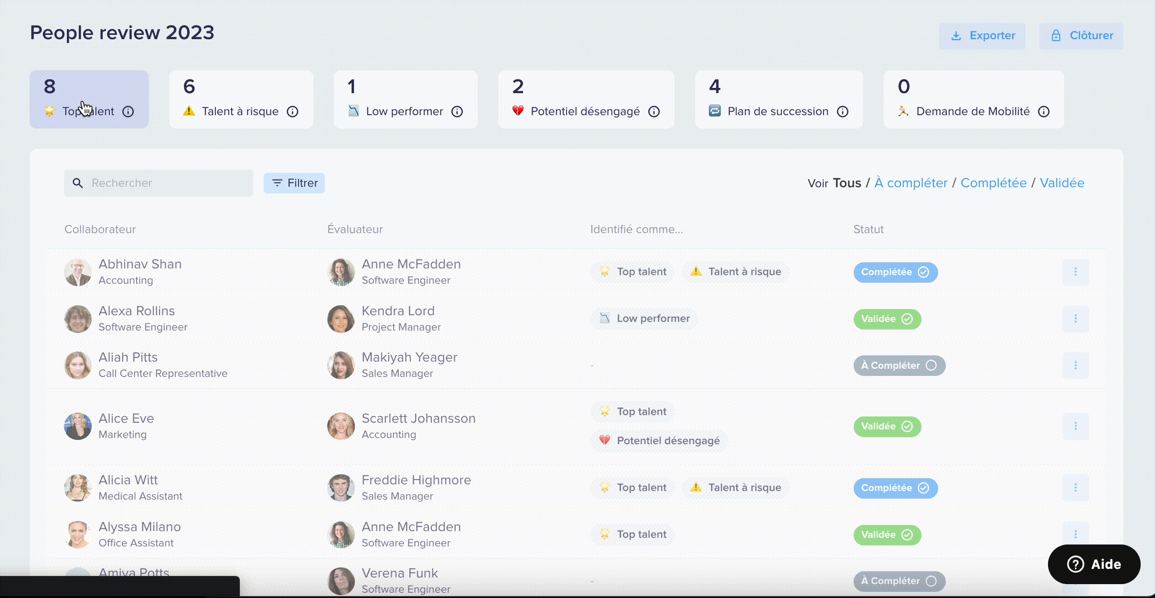Click the collaborator name Alicia Witt
The width and height of the screenshot is (1155, 598).
click(128, 480)
